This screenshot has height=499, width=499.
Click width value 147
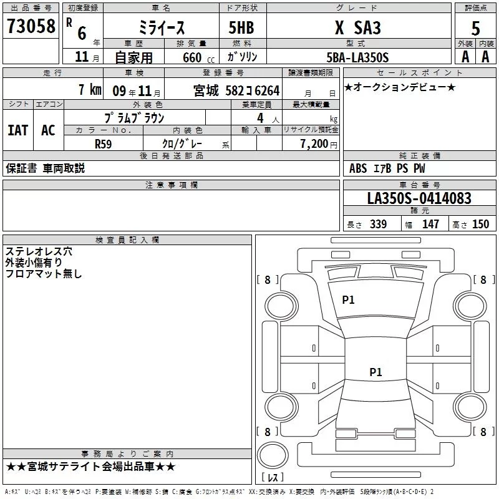pyautogui.click(x=430, y=224)
